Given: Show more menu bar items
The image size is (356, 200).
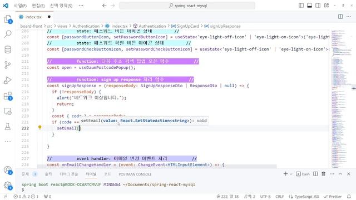Looking at the screenshot, I should point(81,6).
